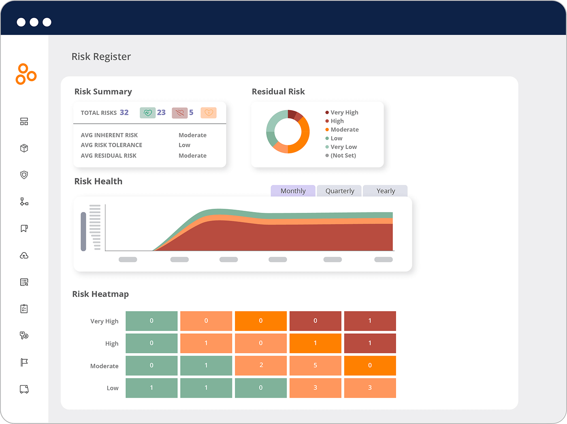Viewport: 567px width, 424px height.
Task: Click the red crossed-heart unhealthy risks icon
Action: coord(180,113)
